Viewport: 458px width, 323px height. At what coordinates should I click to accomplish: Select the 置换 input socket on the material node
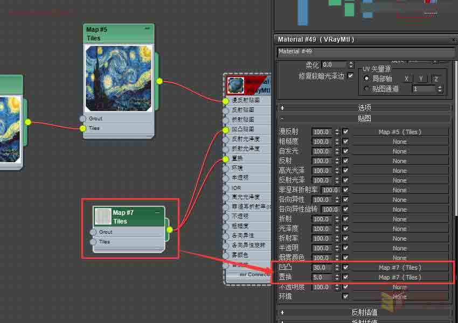click(x=225, y=158)
